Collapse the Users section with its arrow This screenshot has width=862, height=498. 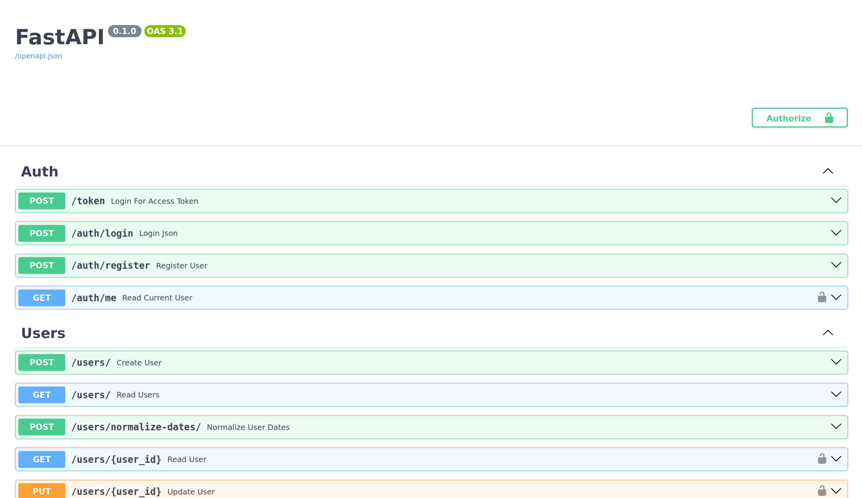click(x=828, y=333)
